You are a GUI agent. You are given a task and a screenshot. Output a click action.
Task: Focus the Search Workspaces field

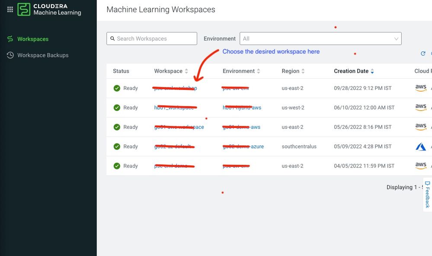(x=152, y=38)
